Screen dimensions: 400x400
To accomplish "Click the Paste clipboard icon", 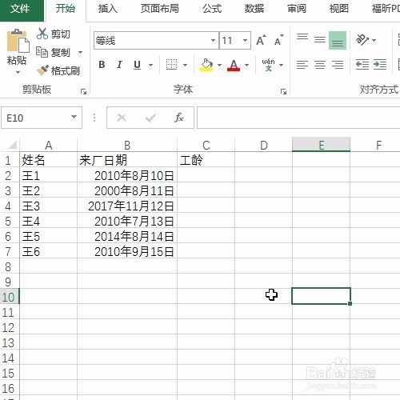I will click(18, 41).
